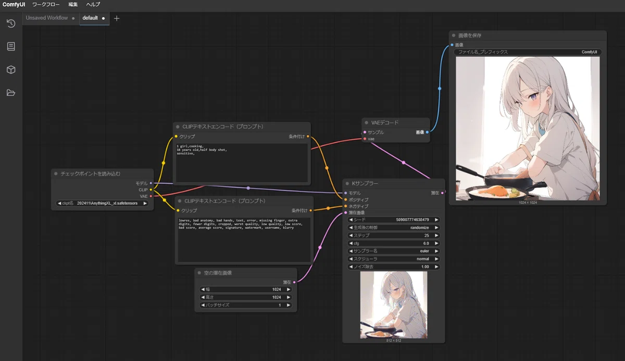Open the 生成後の制御 randomize dropdown
625x361 pixels.
[x=394, y=228]
